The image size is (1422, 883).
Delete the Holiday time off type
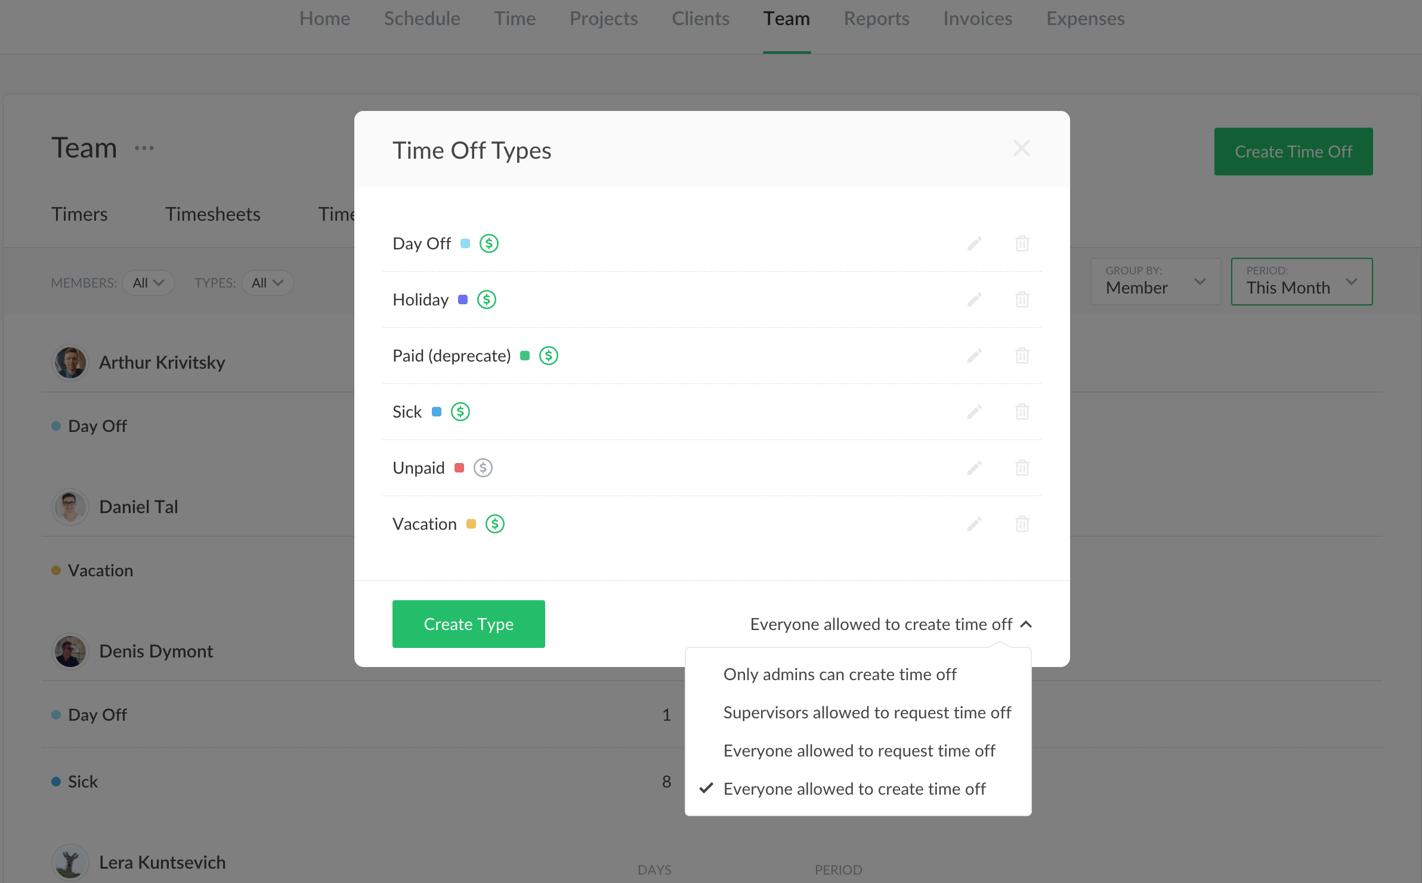[x=1022, y=300]
